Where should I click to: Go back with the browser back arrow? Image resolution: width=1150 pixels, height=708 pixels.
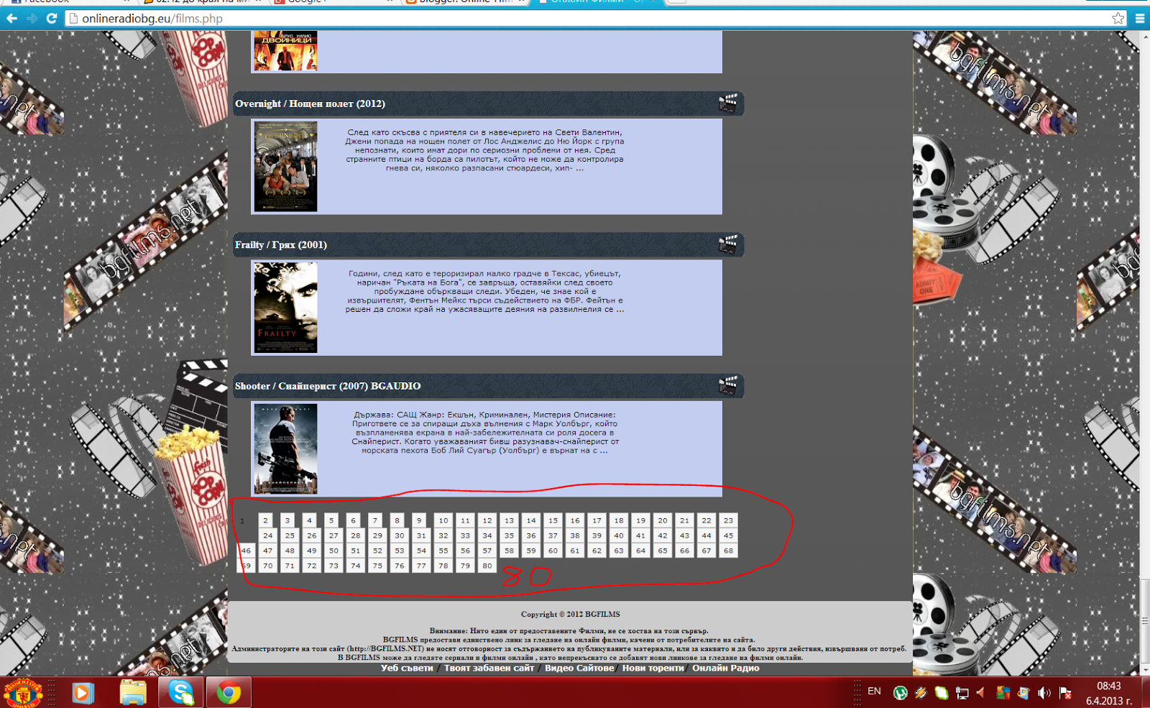(x=11, y=19)
